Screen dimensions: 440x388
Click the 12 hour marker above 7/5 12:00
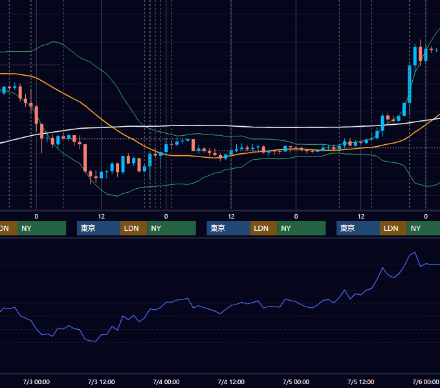click(x=361, y=217)
